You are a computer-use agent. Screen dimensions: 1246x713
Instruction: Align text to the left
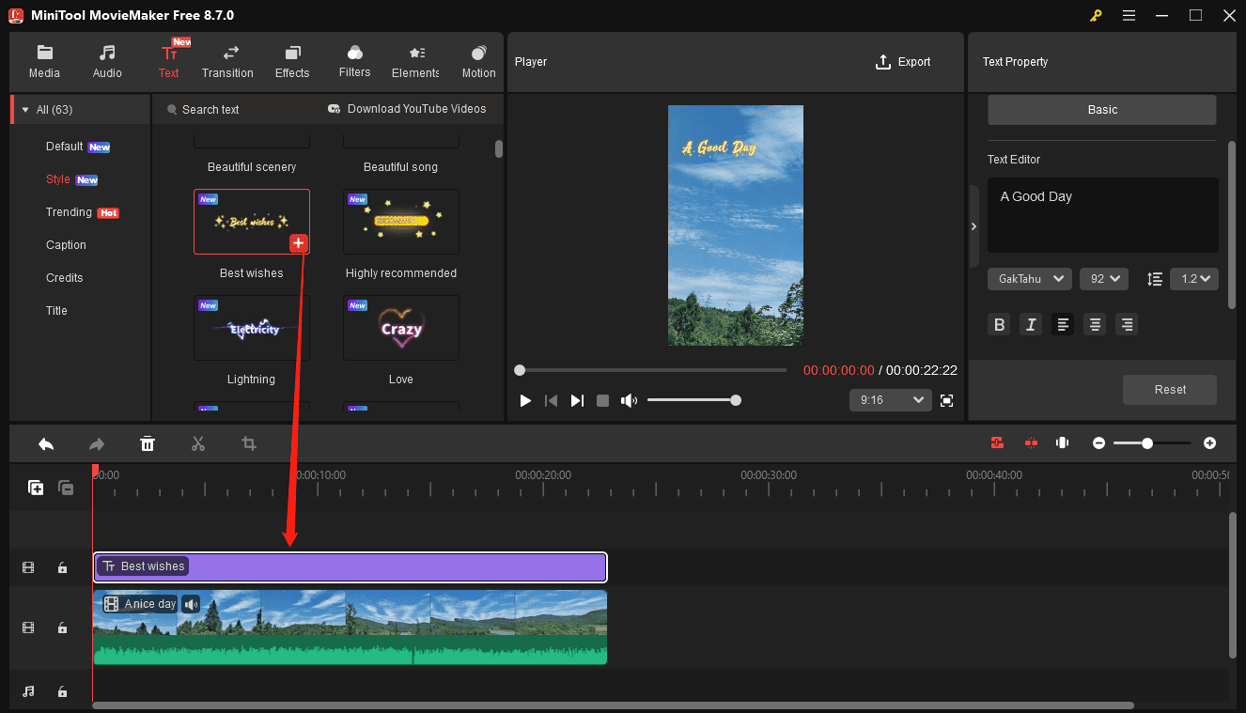tap(1063, 325)
